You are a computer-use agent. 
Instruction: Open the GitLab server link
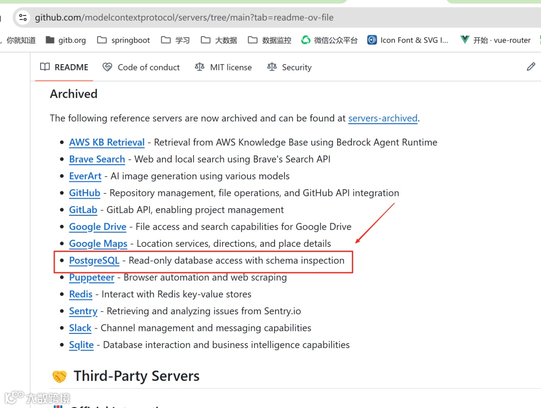coord(83,210)
